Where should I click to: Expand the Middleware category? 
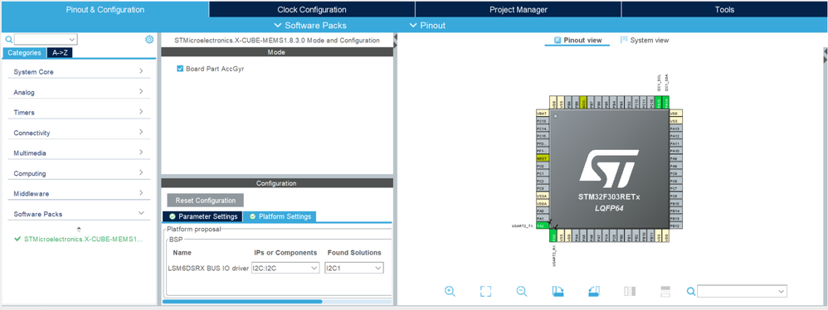tap(79, 193)
